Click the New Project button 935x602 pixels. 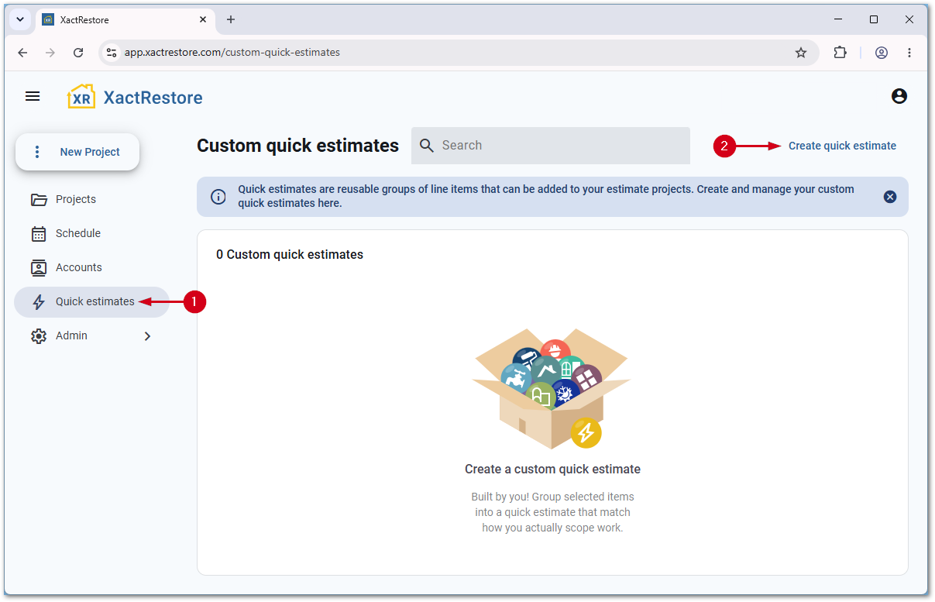click(77, 152)
